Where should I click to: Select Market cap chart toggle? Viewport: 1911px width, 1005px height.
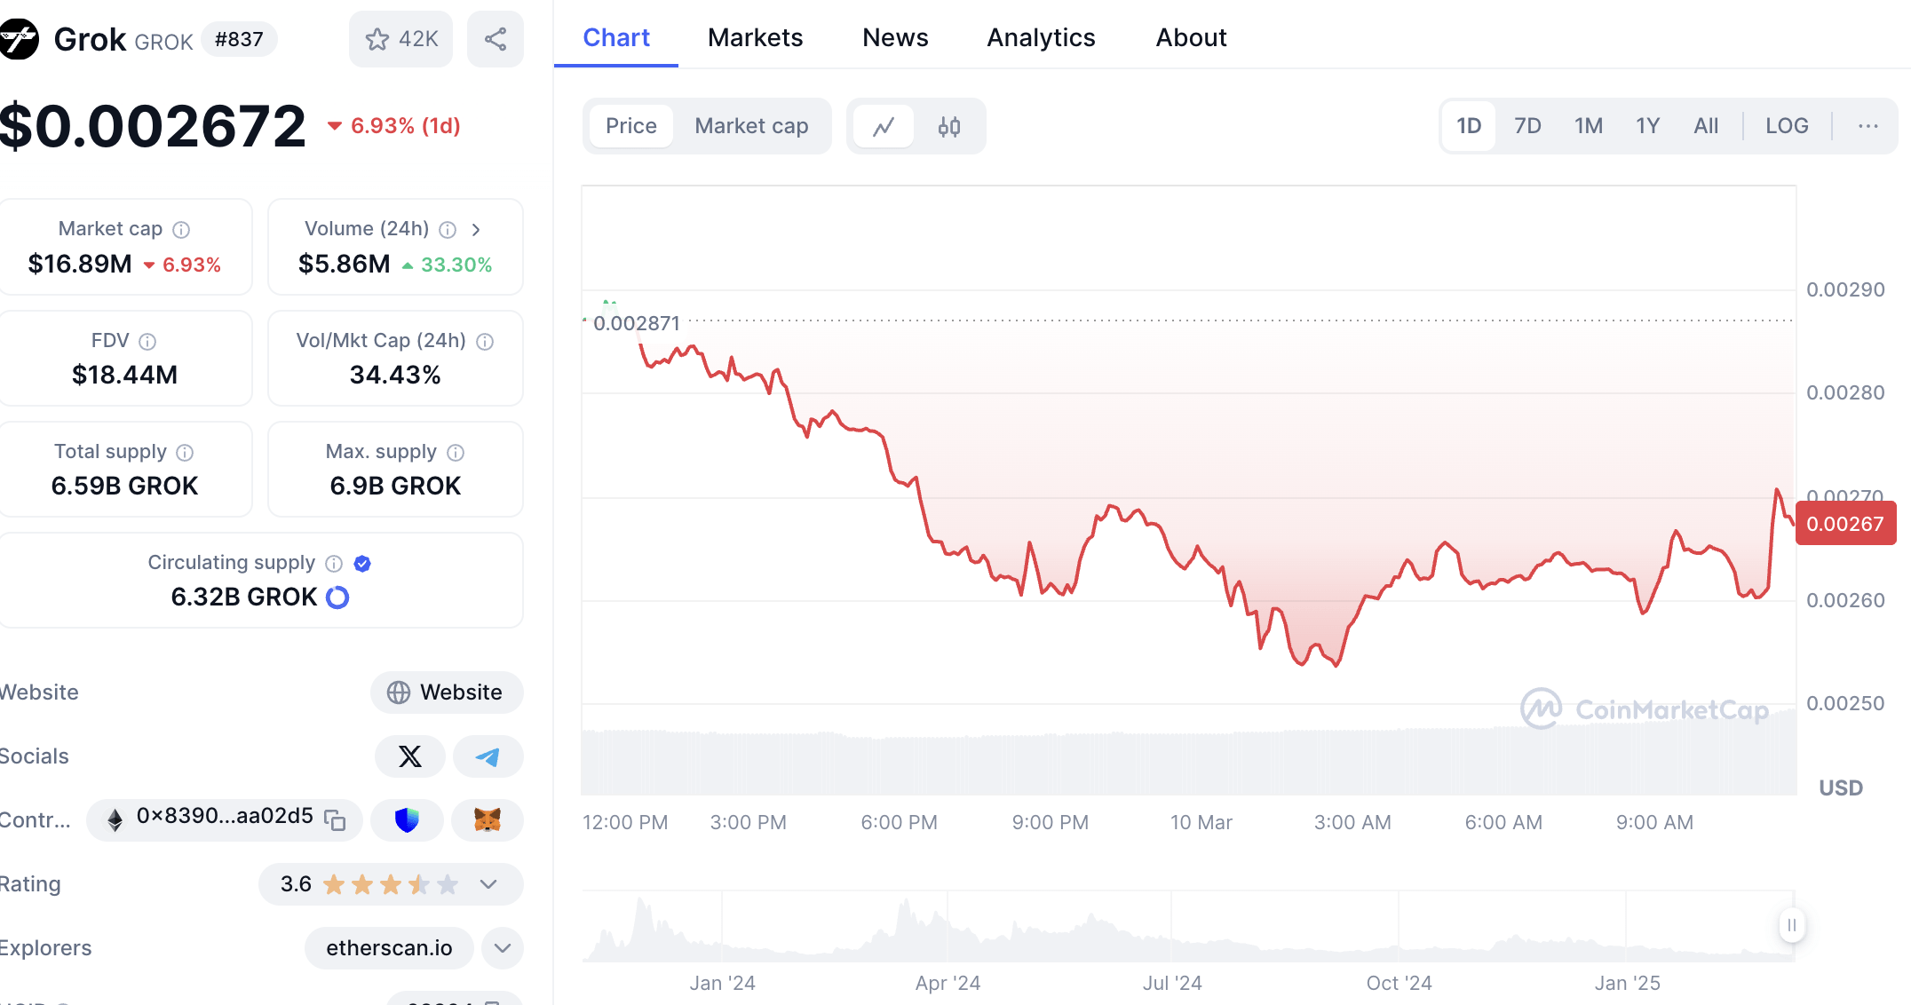(751, 126)
